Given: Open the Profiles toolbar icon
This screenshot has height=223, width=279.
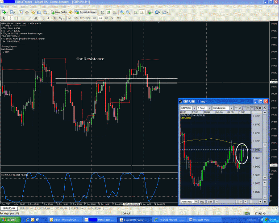Looking at the screenshot, I should (12, 12).
